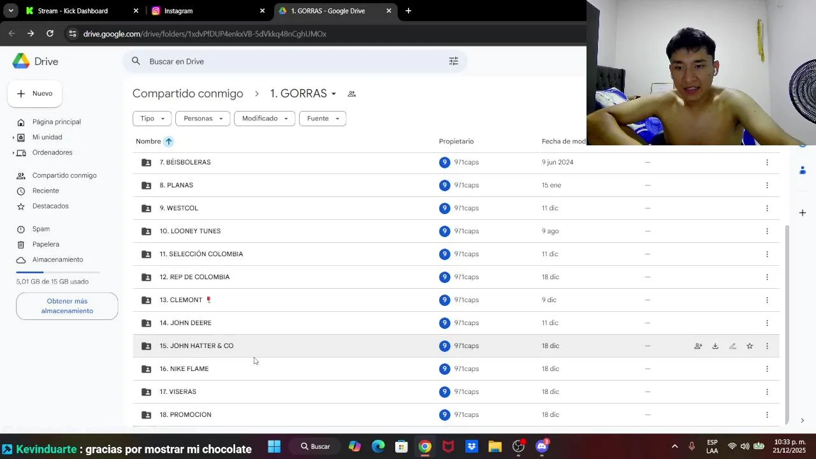Select Página principal in sidebar
Screen dimensions: 816x459
click(x=57, y=122)
